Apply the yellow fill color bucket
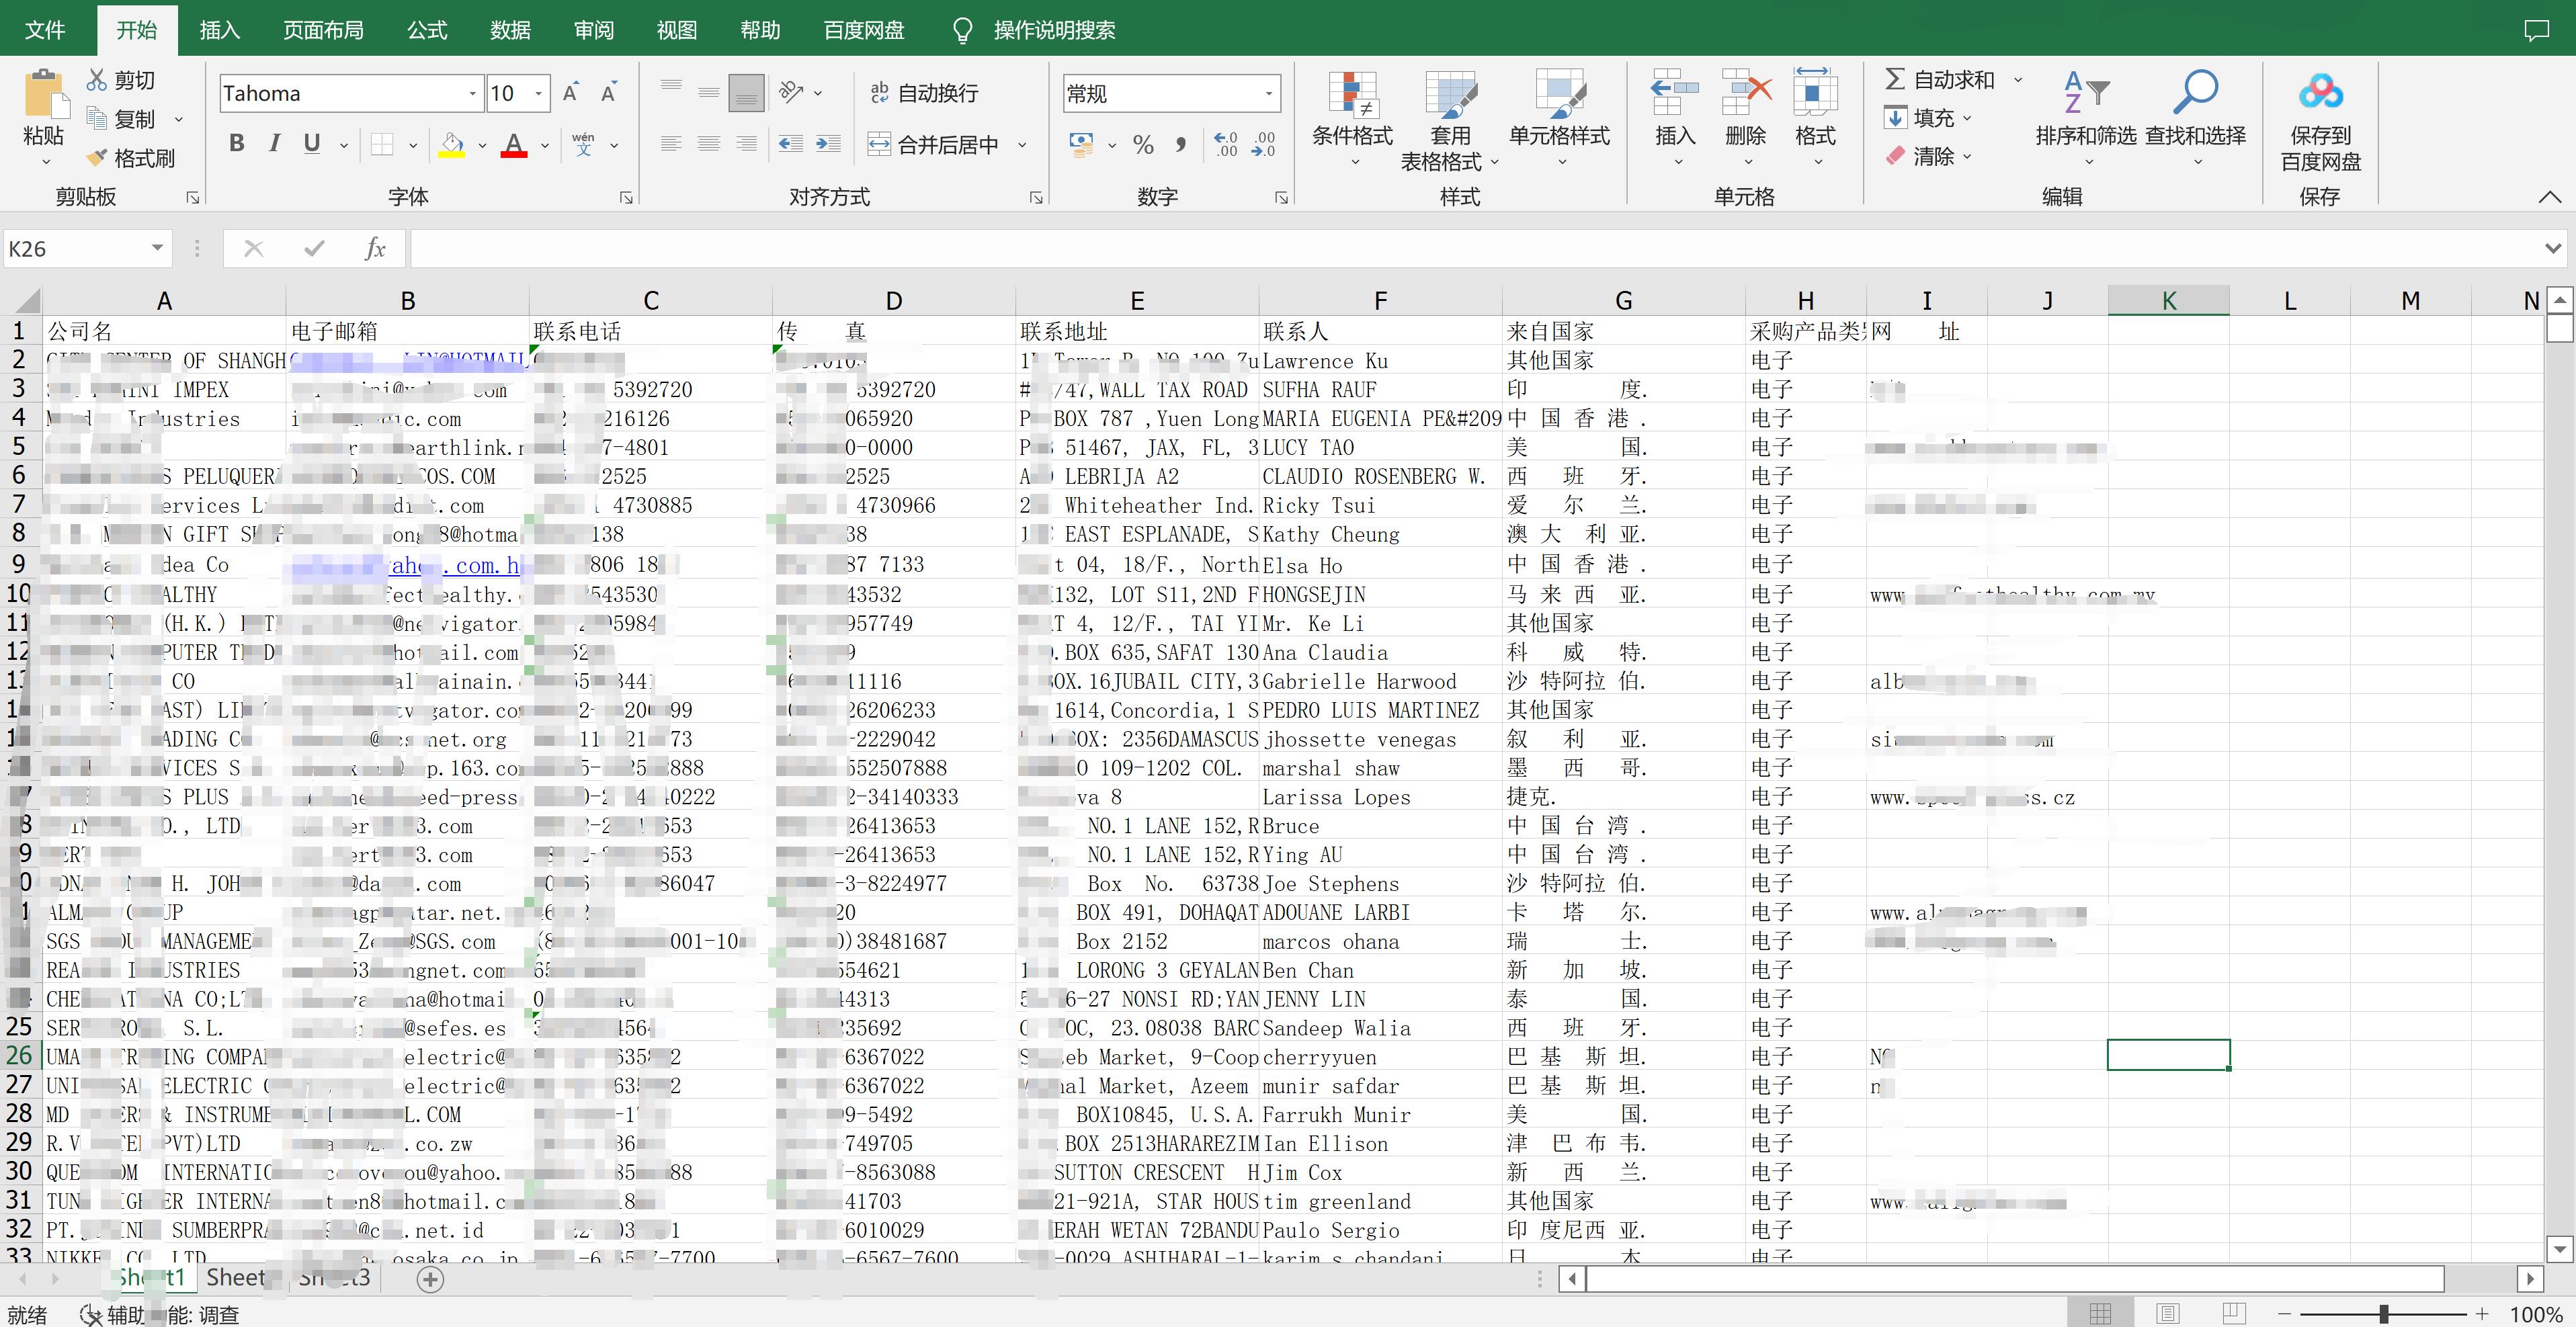The height and width of the screenshot is (1327, 2576). pos(452,145)
